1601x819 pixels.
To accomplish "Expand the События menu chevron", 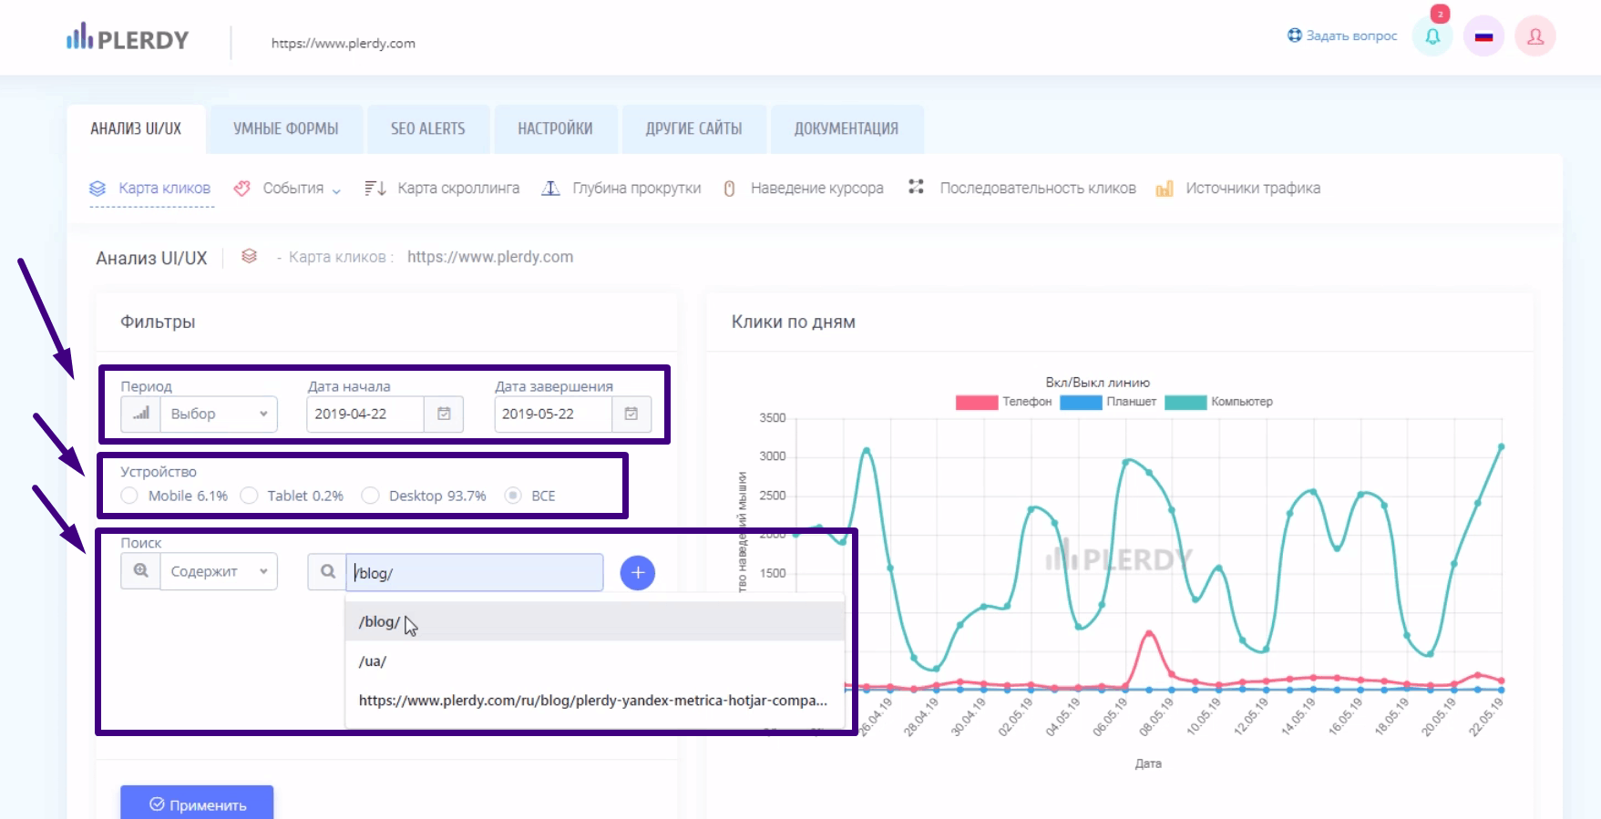I will [336, 190].
